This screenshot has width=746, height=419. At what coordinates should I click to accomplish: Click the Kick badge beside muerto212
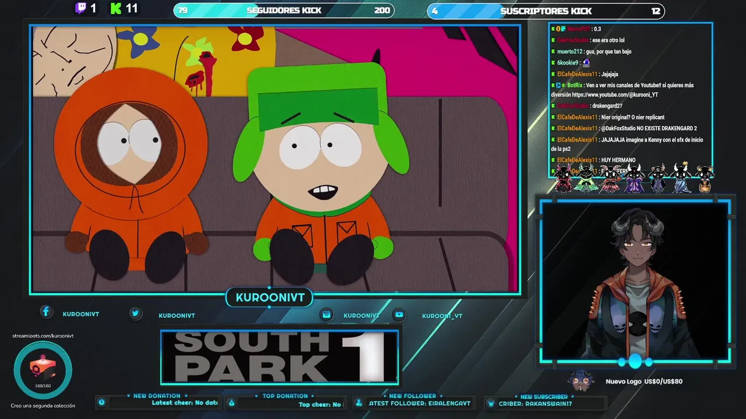click(553, 51)
